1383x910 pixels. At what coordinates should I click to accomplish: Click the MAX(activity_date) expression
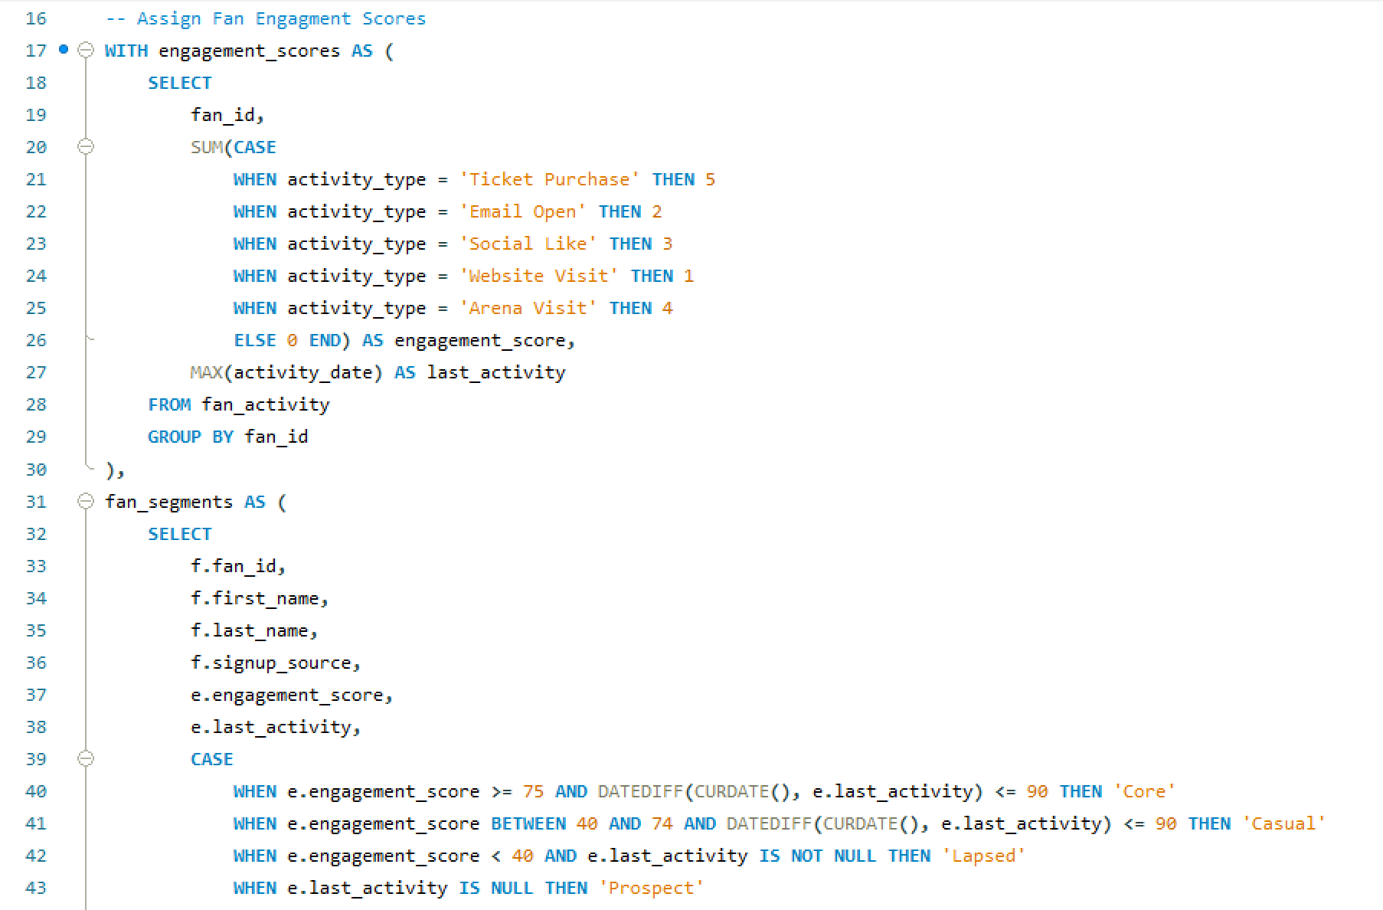click(x=286, y=372)
